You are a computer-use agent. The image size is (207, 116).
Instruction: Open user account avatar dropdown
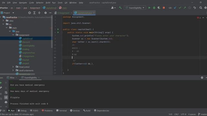113,8
